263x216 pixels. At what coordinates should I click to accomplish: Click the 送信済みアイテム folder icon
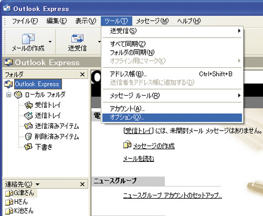tap(28, 126)
